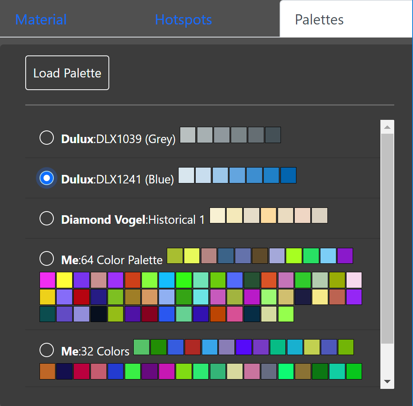Pick the dark red swatch after the yellow one in Me:64
The image size is (413, 406).
tap(82, 297)
